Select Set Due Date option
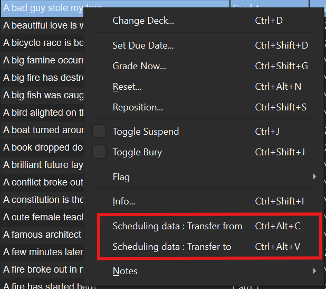Image resolution: width=326 pixels, height=289 pixels. coord(143,45)
